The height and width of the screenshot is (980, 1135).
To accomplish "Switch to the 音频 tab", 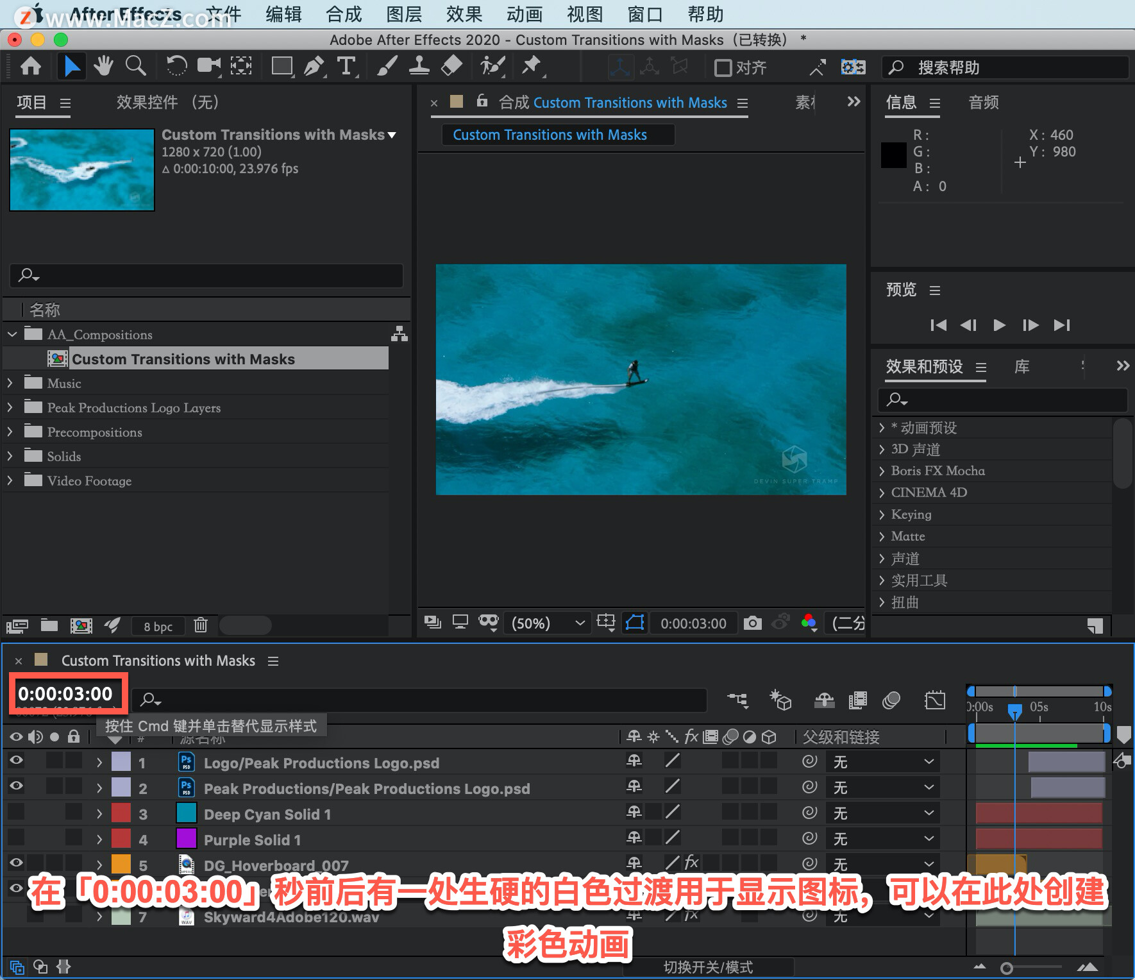I will (x=984, y=102).
